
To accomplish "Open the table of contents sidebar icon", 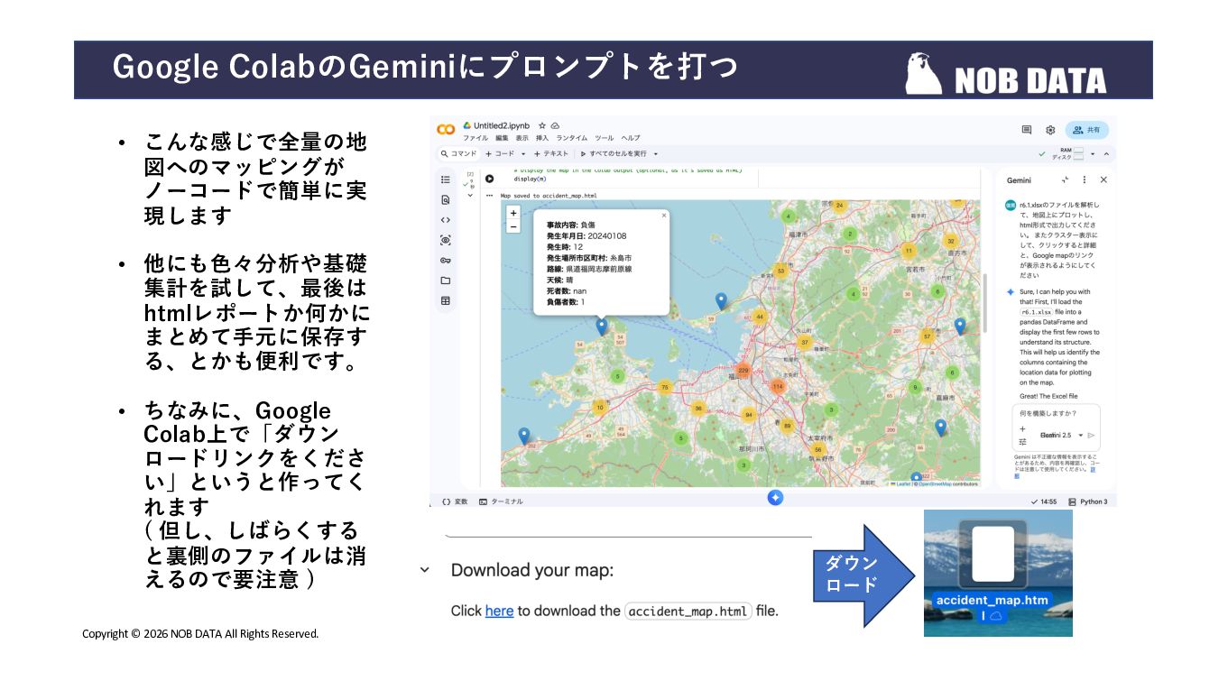I will tap(446, 180).
